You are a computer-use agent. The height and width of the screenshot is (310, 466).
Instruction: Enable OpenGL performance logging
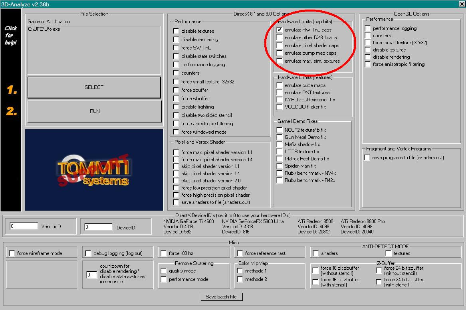pyautogui.click(x=368, y=28)
